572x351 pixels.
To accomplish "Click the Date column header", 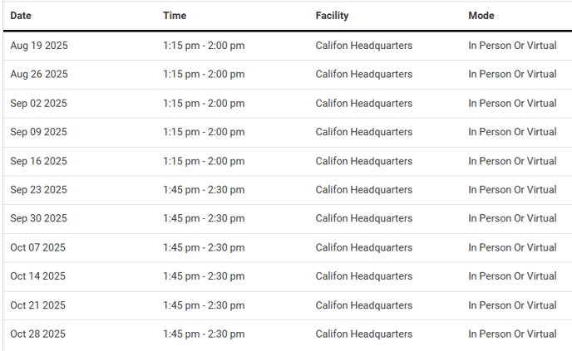I will (x=21, y=16).
